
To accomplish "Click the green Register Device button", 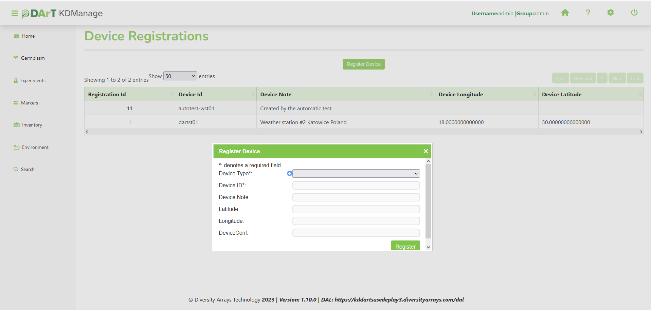I will tap(363, 64).
